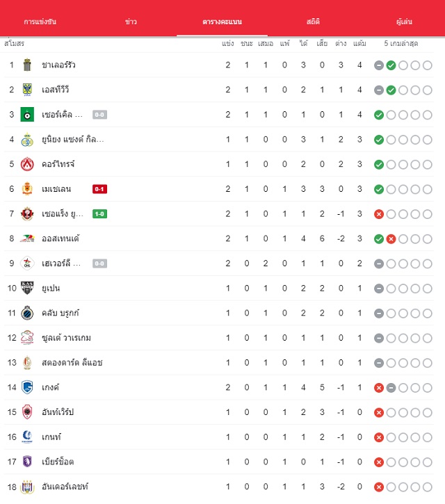Click the red คอร์ไทรจ์ club crest
445x504 pixels.
[27, 164]
